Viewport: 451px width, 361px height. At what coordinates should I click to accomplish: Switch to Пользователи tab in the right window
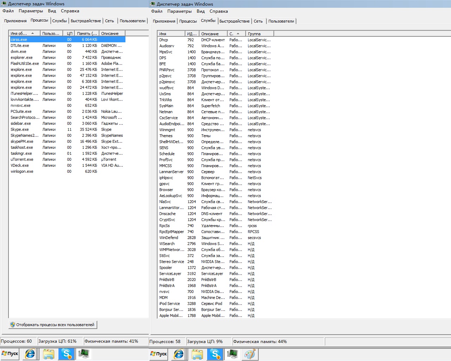281,21
